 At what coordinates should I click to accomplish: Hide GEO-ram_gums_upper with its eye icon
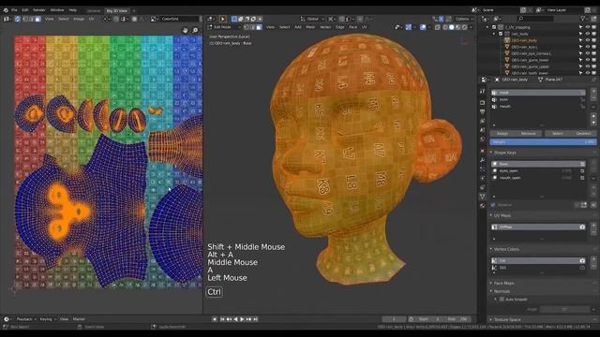(588, 66)
